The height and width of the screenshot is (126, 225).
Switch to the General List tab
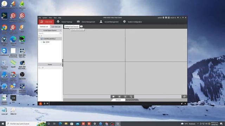[x=44, y=27]
